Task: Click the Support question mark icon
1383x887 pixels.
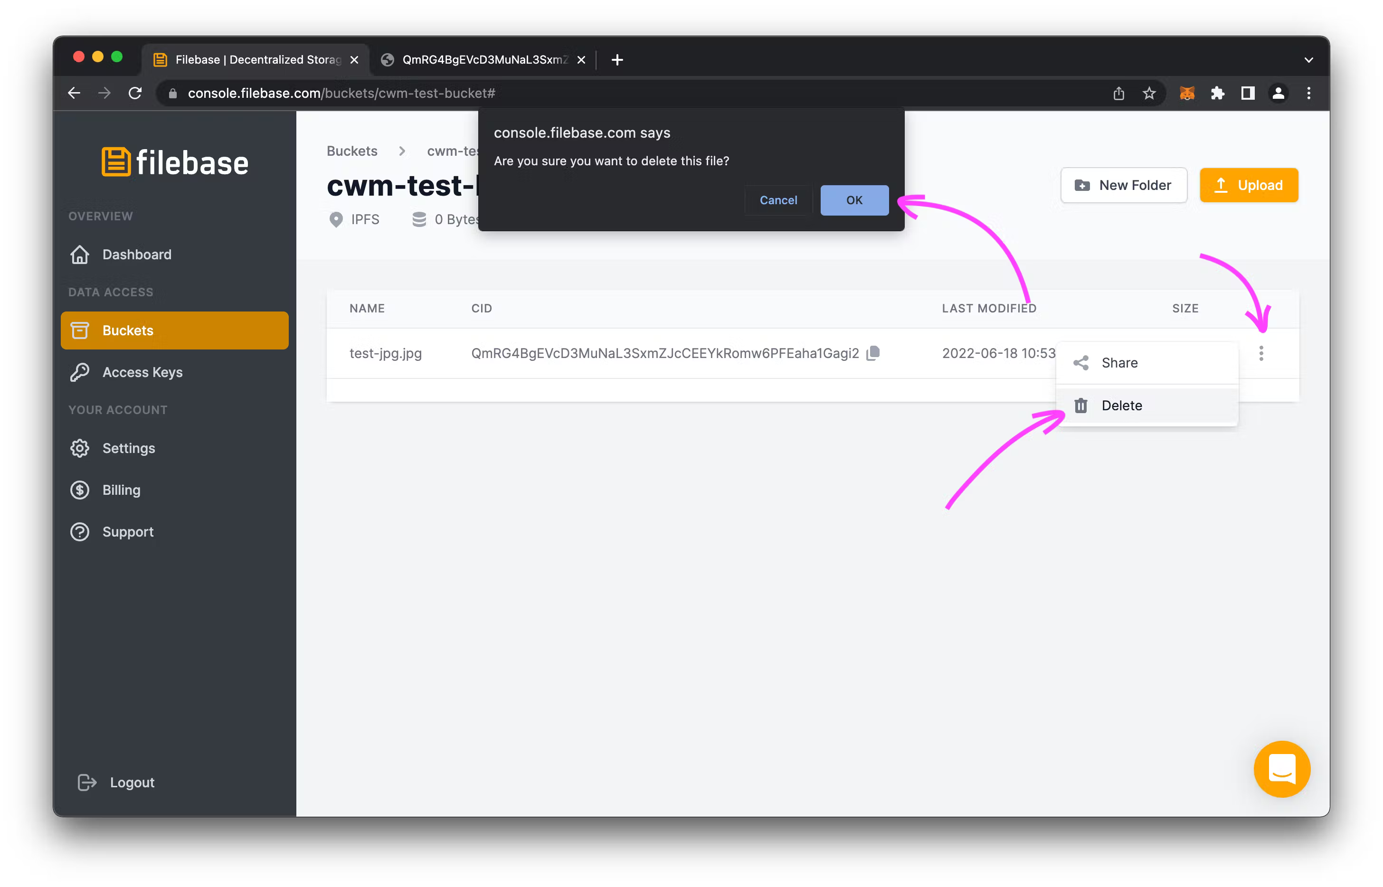Action: click(x=82, y=531)
